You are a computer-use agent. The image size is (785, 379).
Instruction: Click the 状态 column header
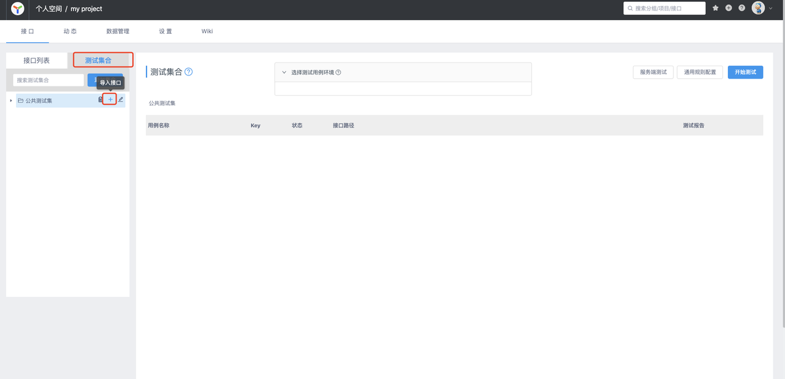pos(297,125)
